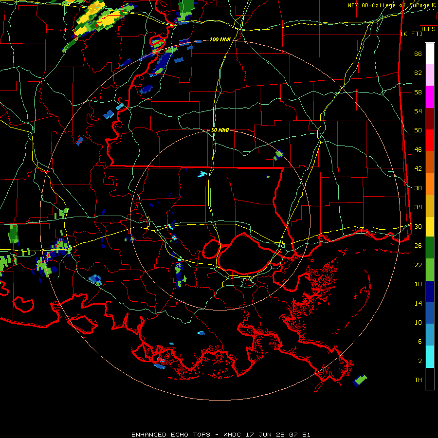Click the '58' legend value
The image size is (438, 438).
pyautogui.click(x=418, y=92)
